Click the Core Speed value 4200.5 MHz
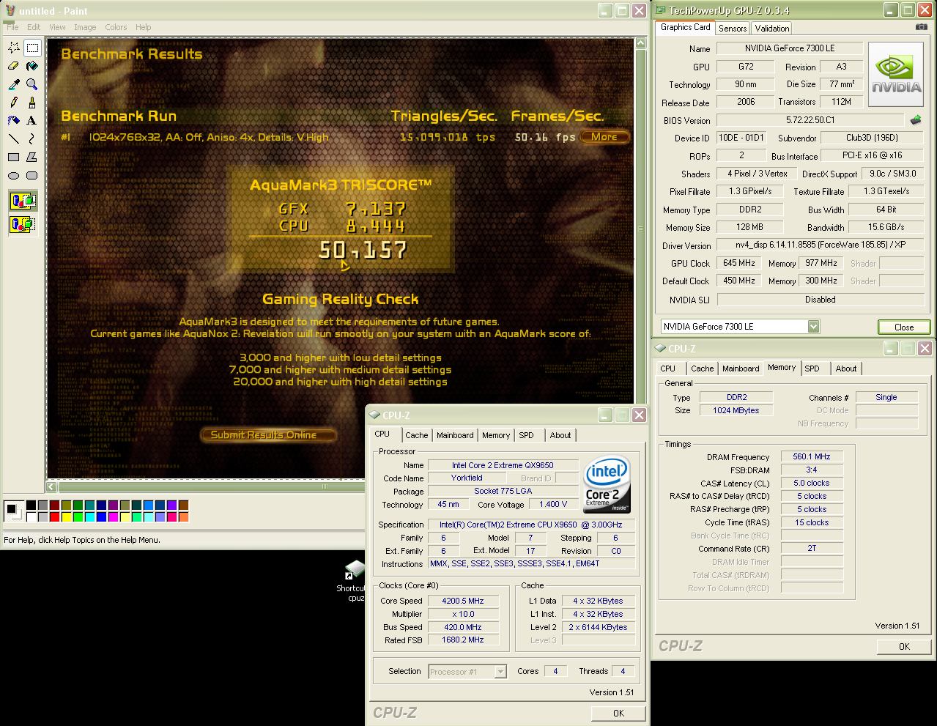Viewport: 937px width, 726px height. tap(464, 601)
